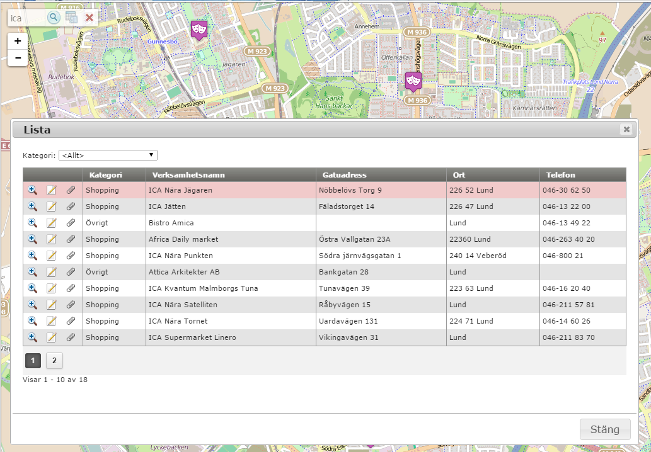The height and width of the screenshot is (452, 651).
Task: Edit the ICA Kvantum Malmborgs Tuna entry
Action: [52, 288]
